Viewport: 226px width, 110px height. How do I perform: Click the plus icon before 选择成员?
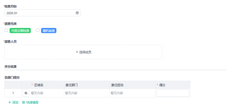(x=77, y=52)
